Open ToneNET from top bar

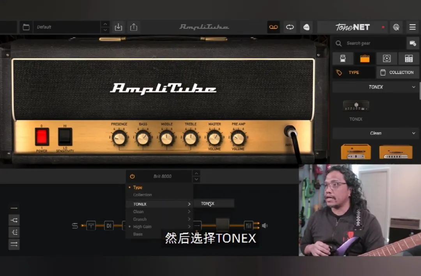tap(352, 27)
